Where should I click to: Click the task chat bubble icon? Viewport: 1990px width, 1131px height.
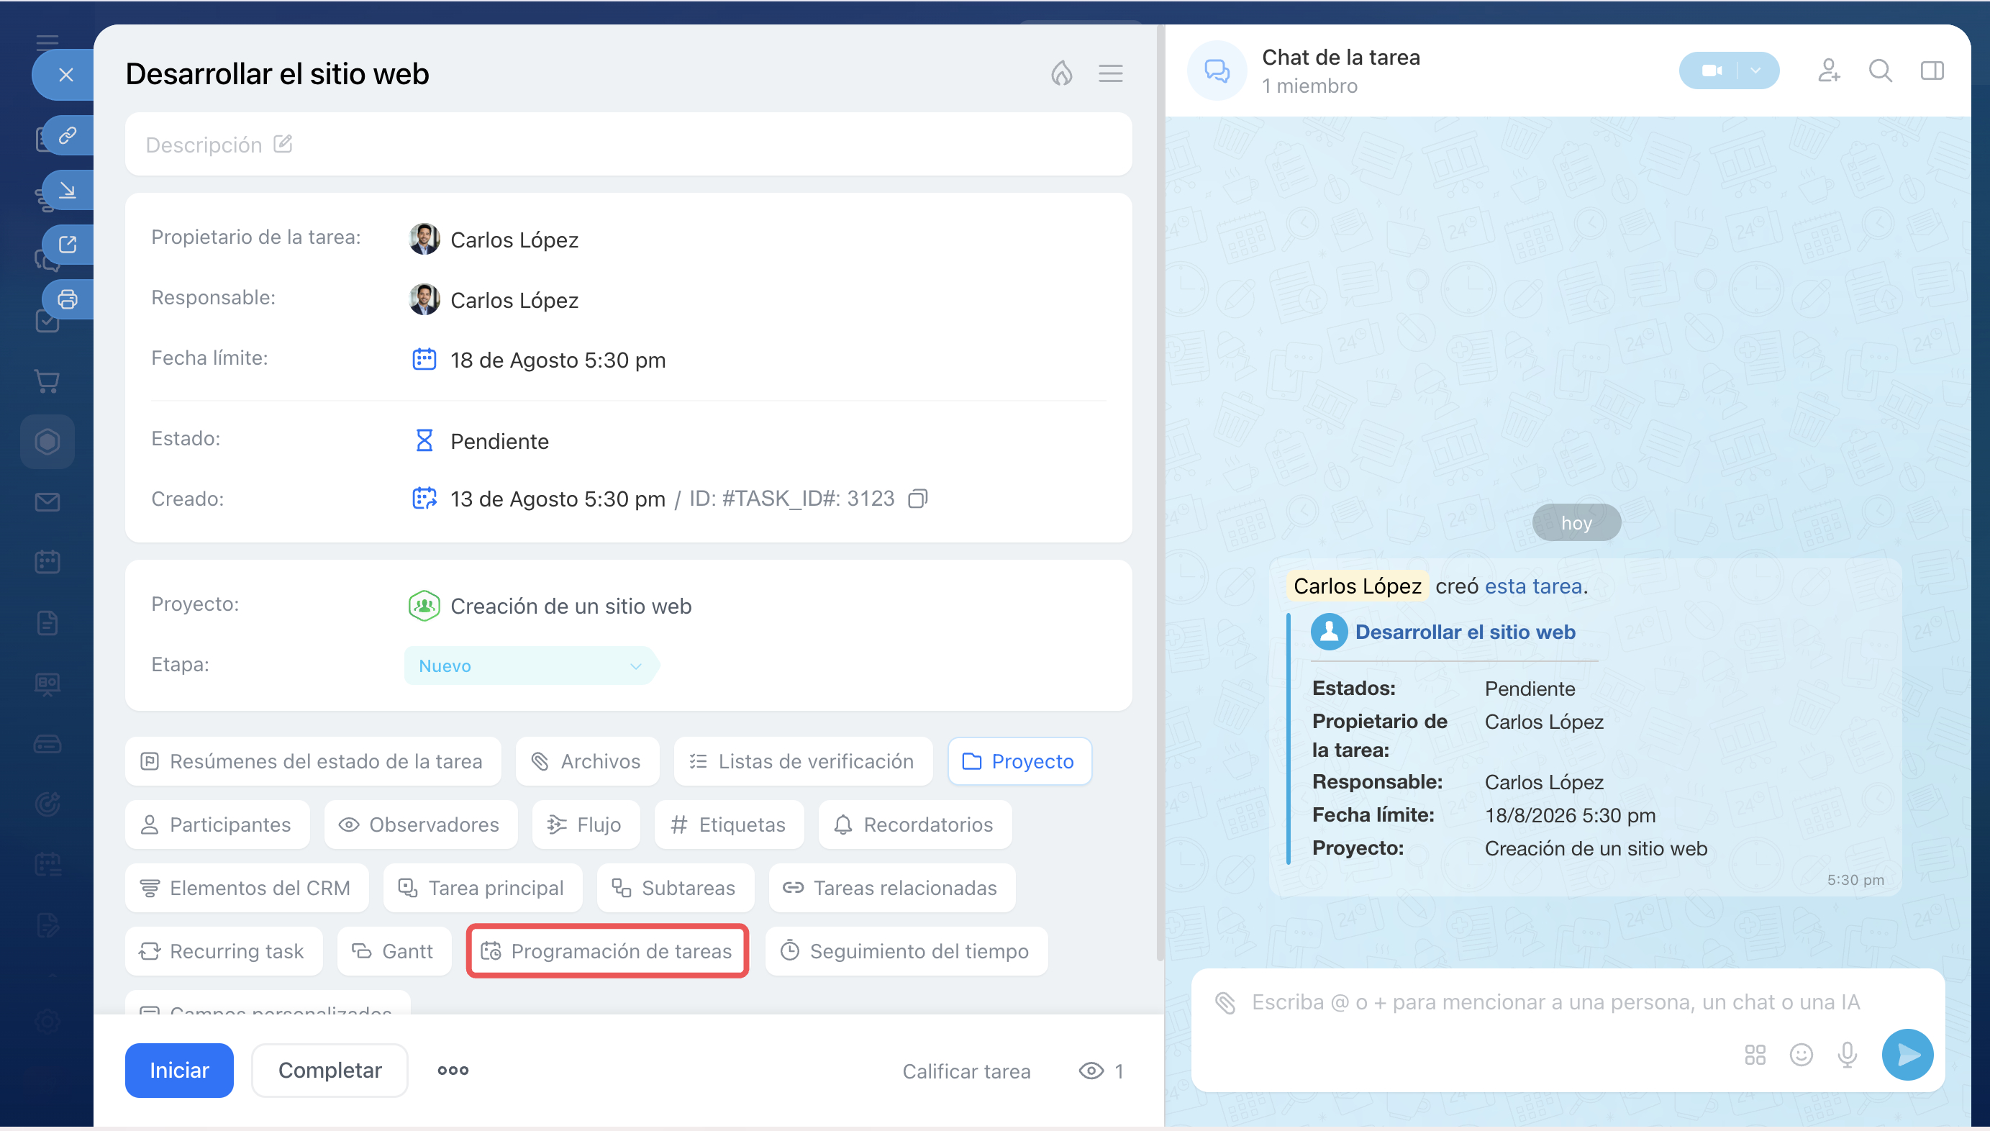(1217, 71)
